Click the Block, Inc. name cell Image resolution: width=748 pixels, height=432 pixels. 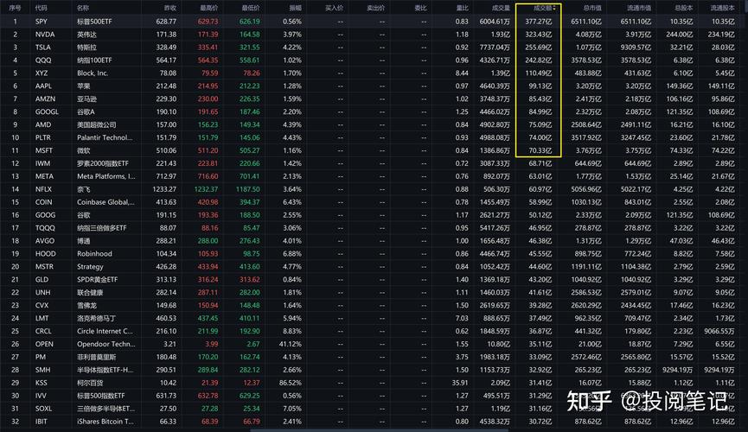point(93,73)
